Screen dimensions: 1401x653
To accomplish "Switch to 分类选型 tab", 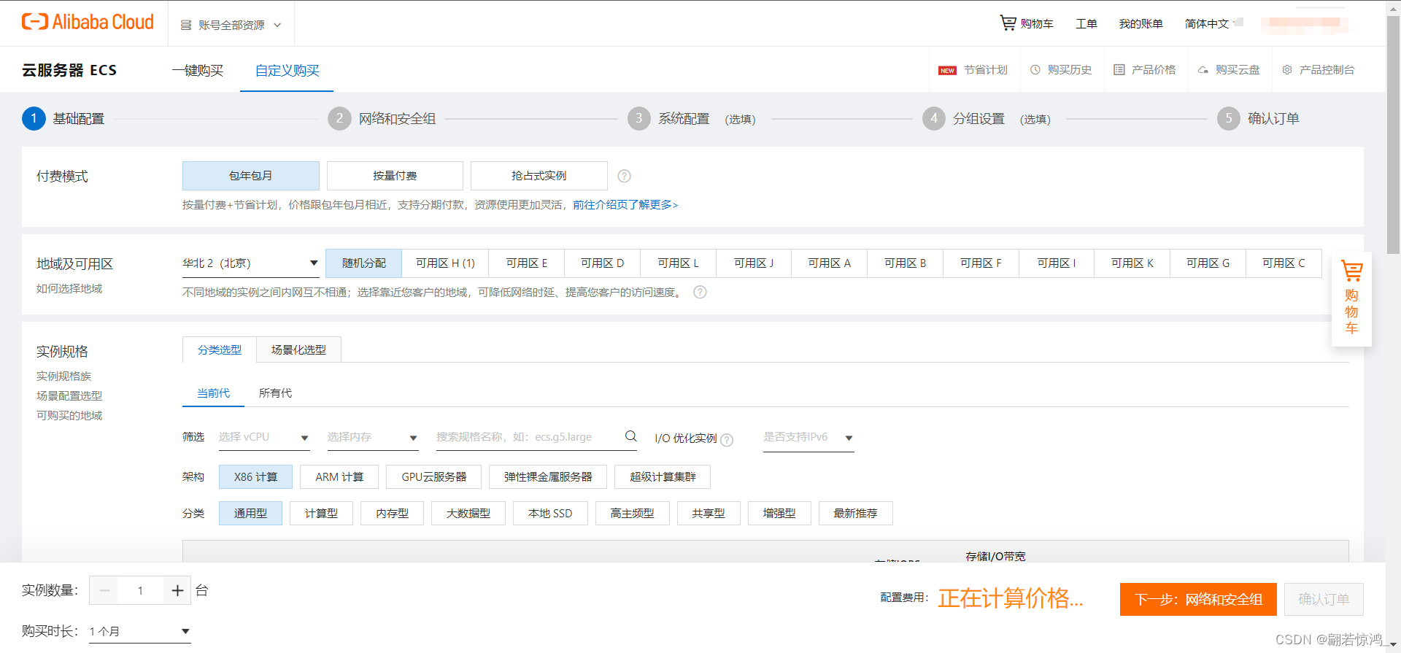I will (x=220, y=350).
